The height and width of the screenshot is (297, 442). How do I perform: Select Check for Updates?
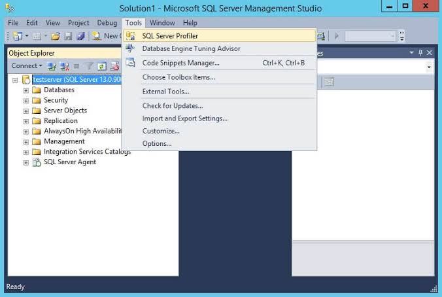(x=219, y=106)
